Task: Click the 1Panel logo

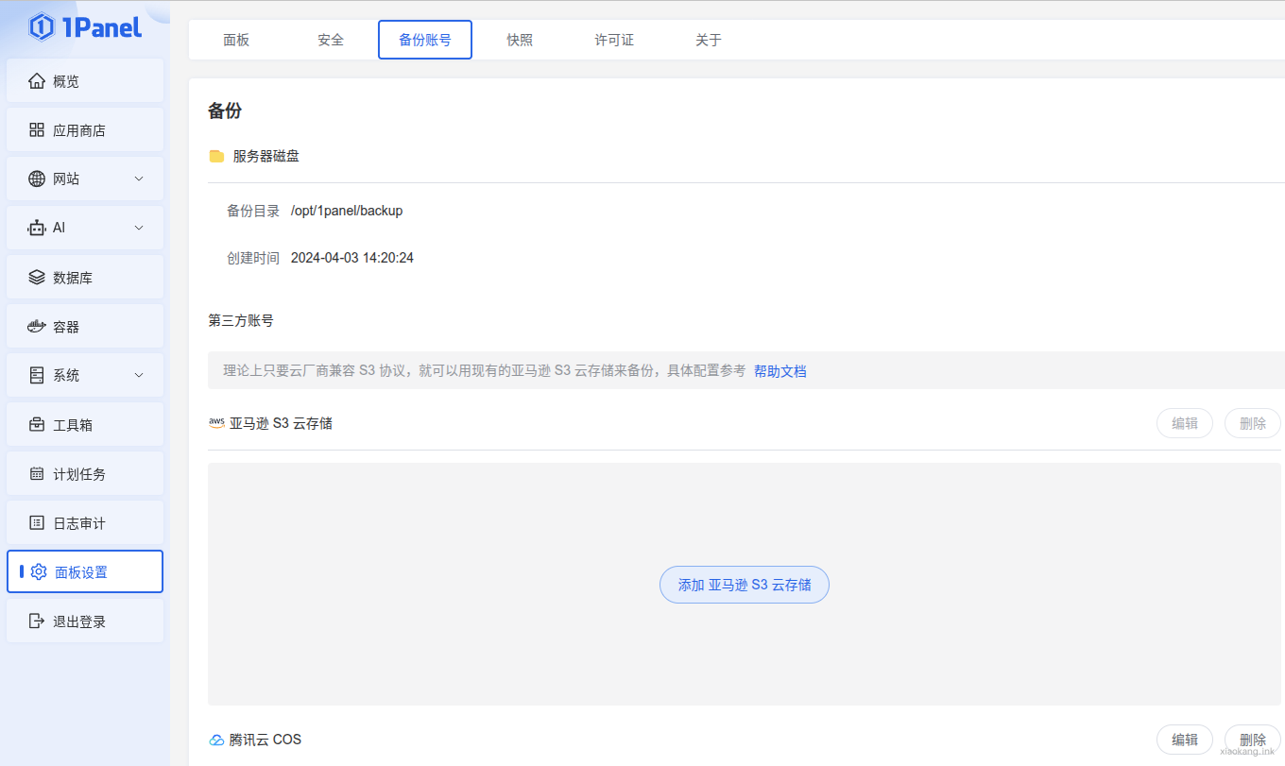Action: 85,27
